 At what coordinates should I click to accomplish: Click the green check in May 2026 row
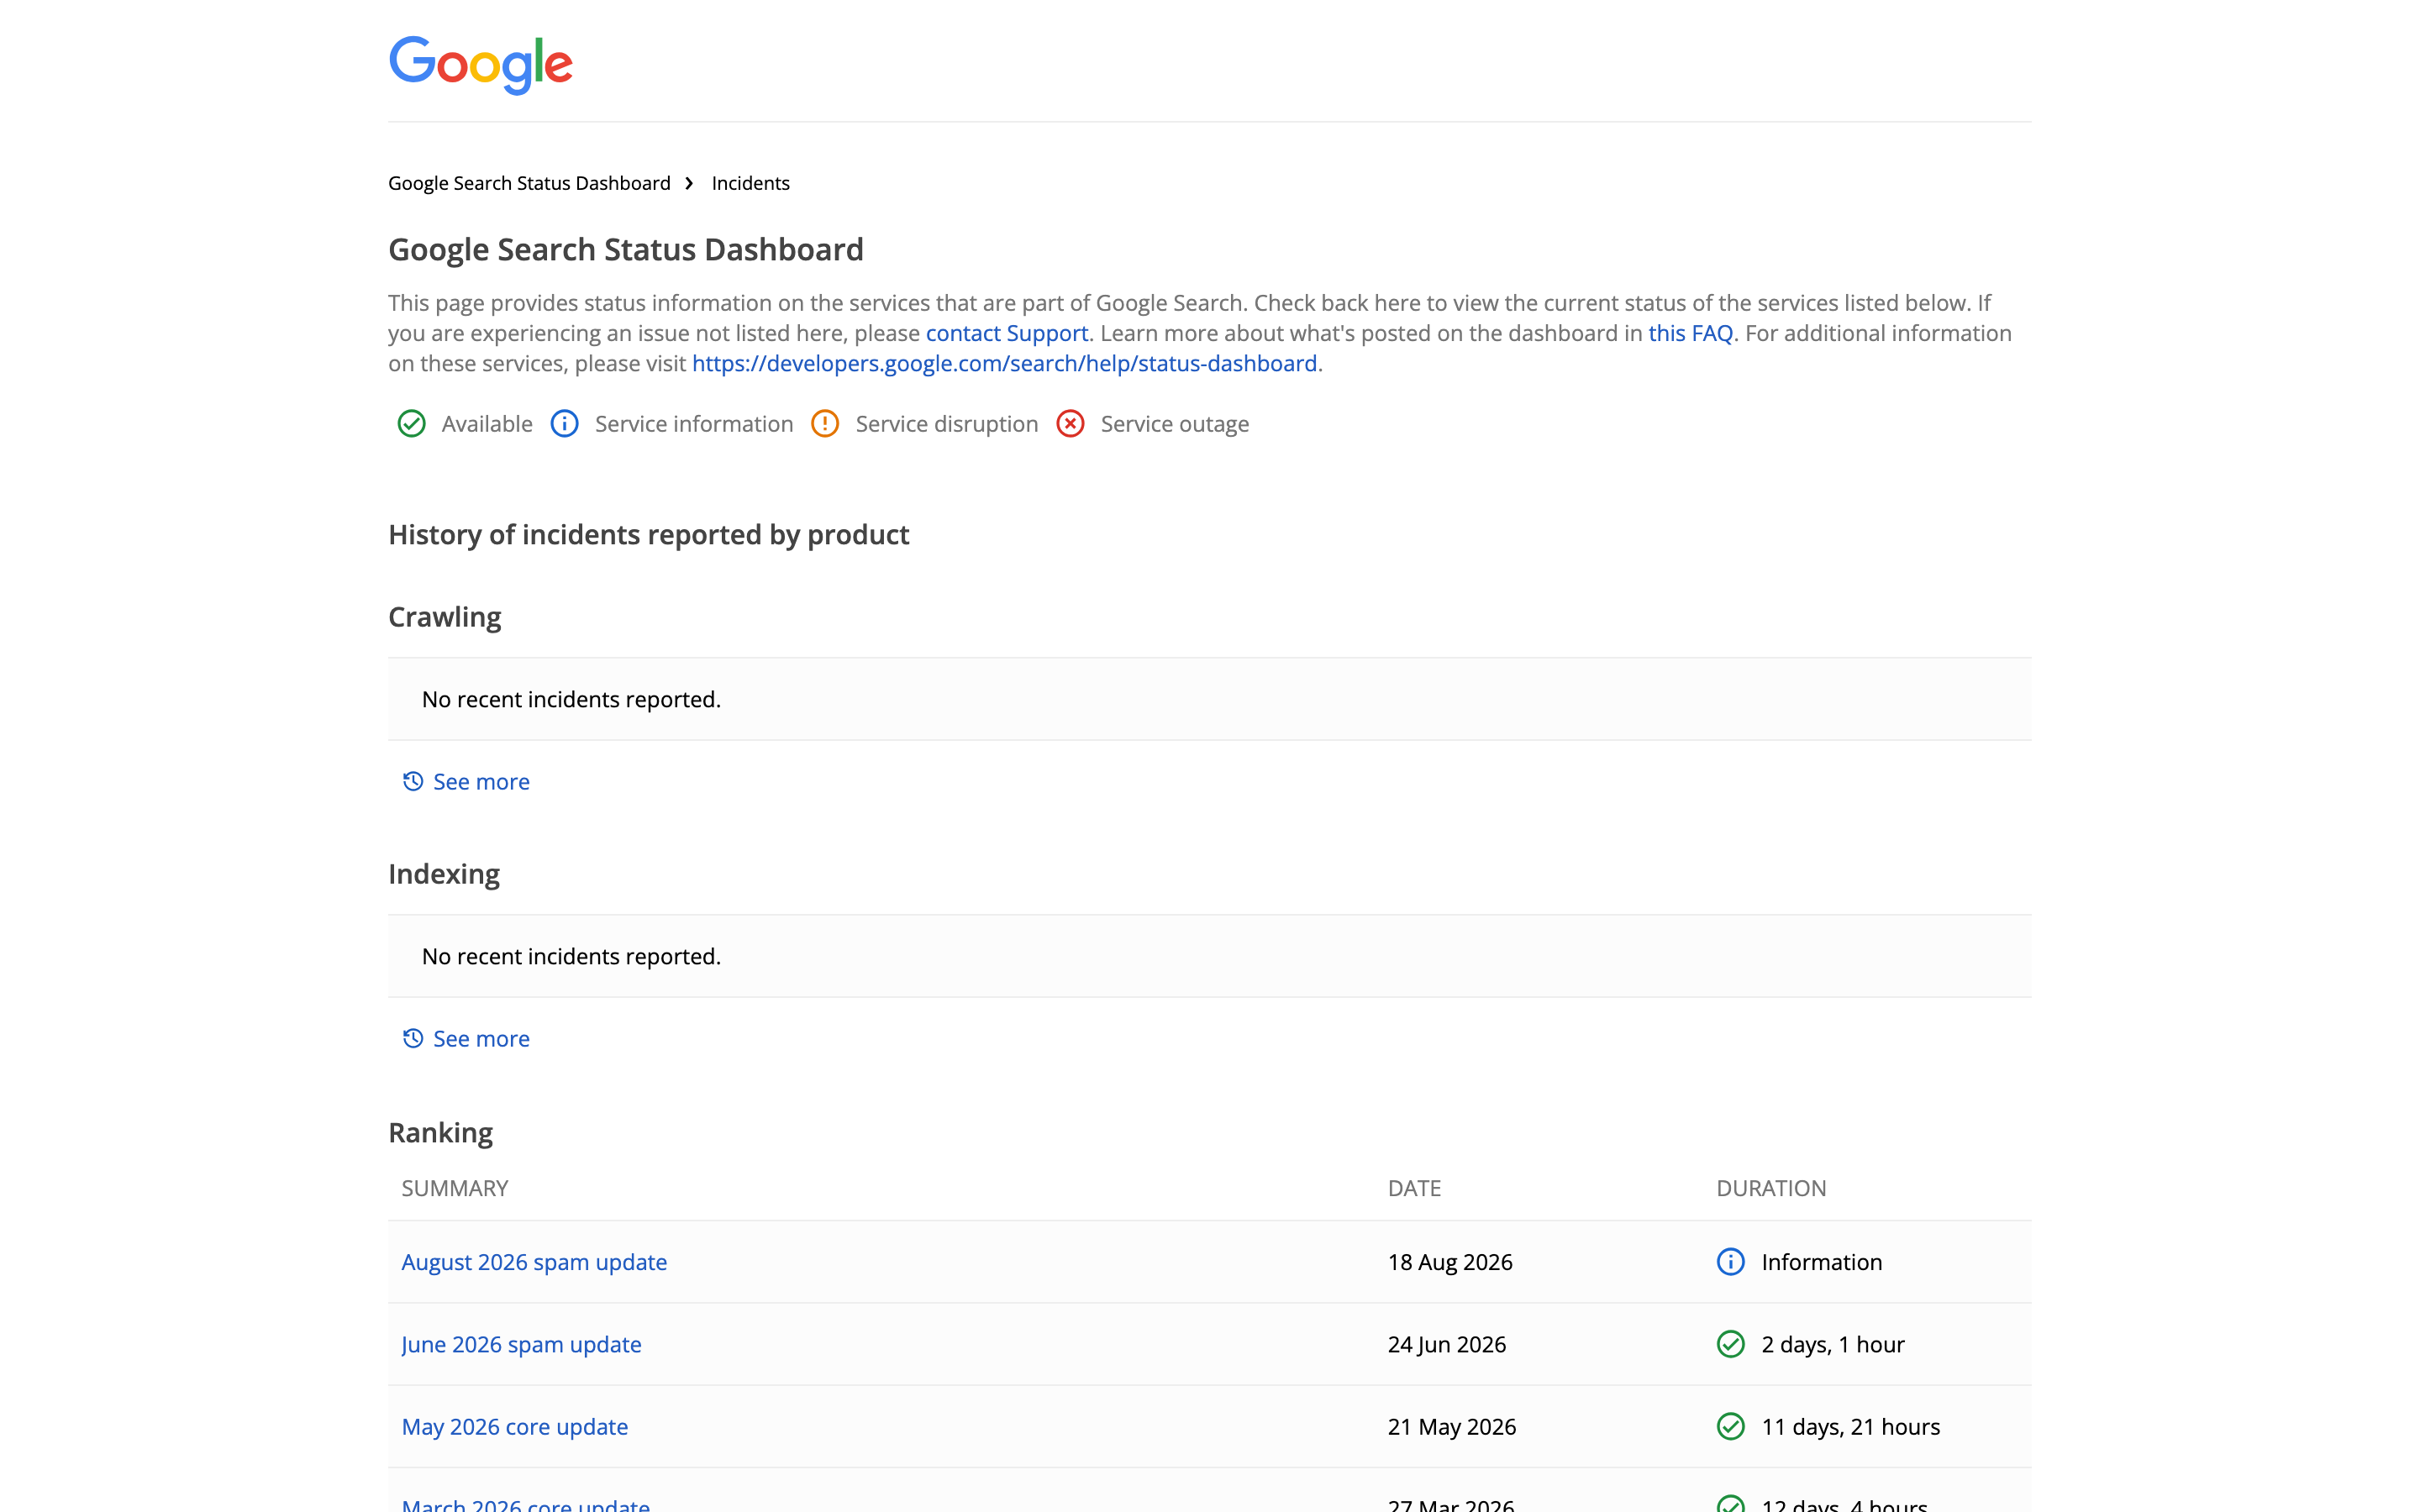(1730, 1426)
